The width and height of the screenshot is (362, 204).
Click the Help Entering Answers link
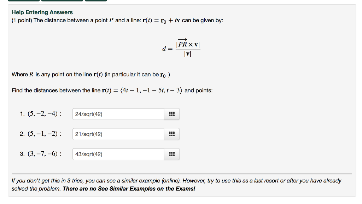[x=42, y=12]
